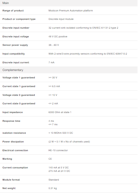Select 275 mA at 24 V DC line
Image resolution: width=138 pixels, height=193 pixels.
[59, 171]
